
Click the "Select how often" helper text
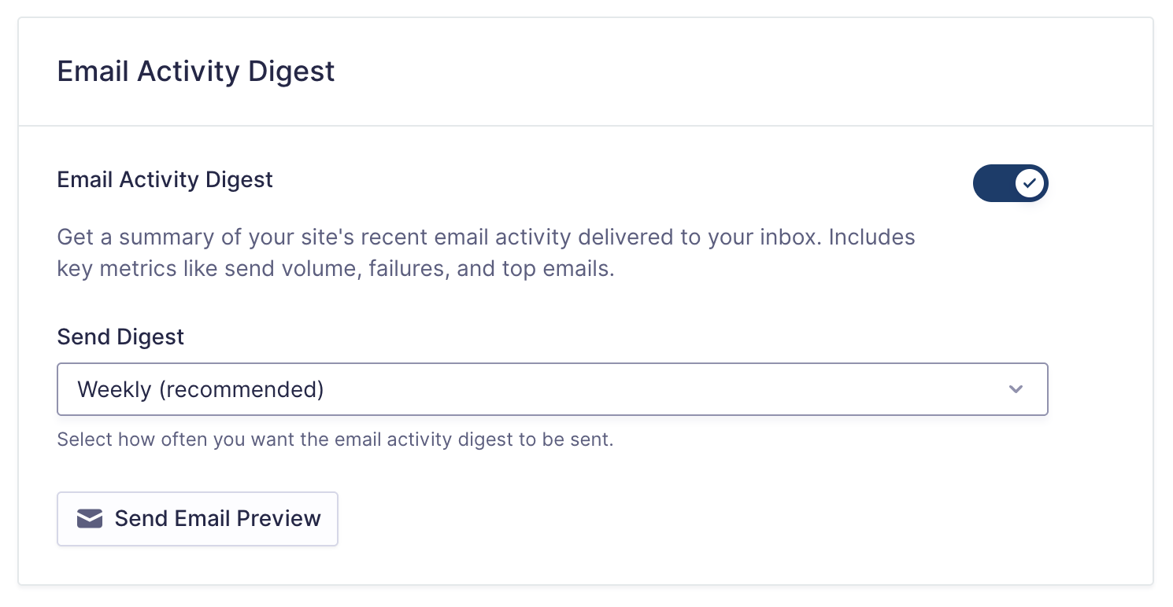pyautogui.click(x=335, y=440)
